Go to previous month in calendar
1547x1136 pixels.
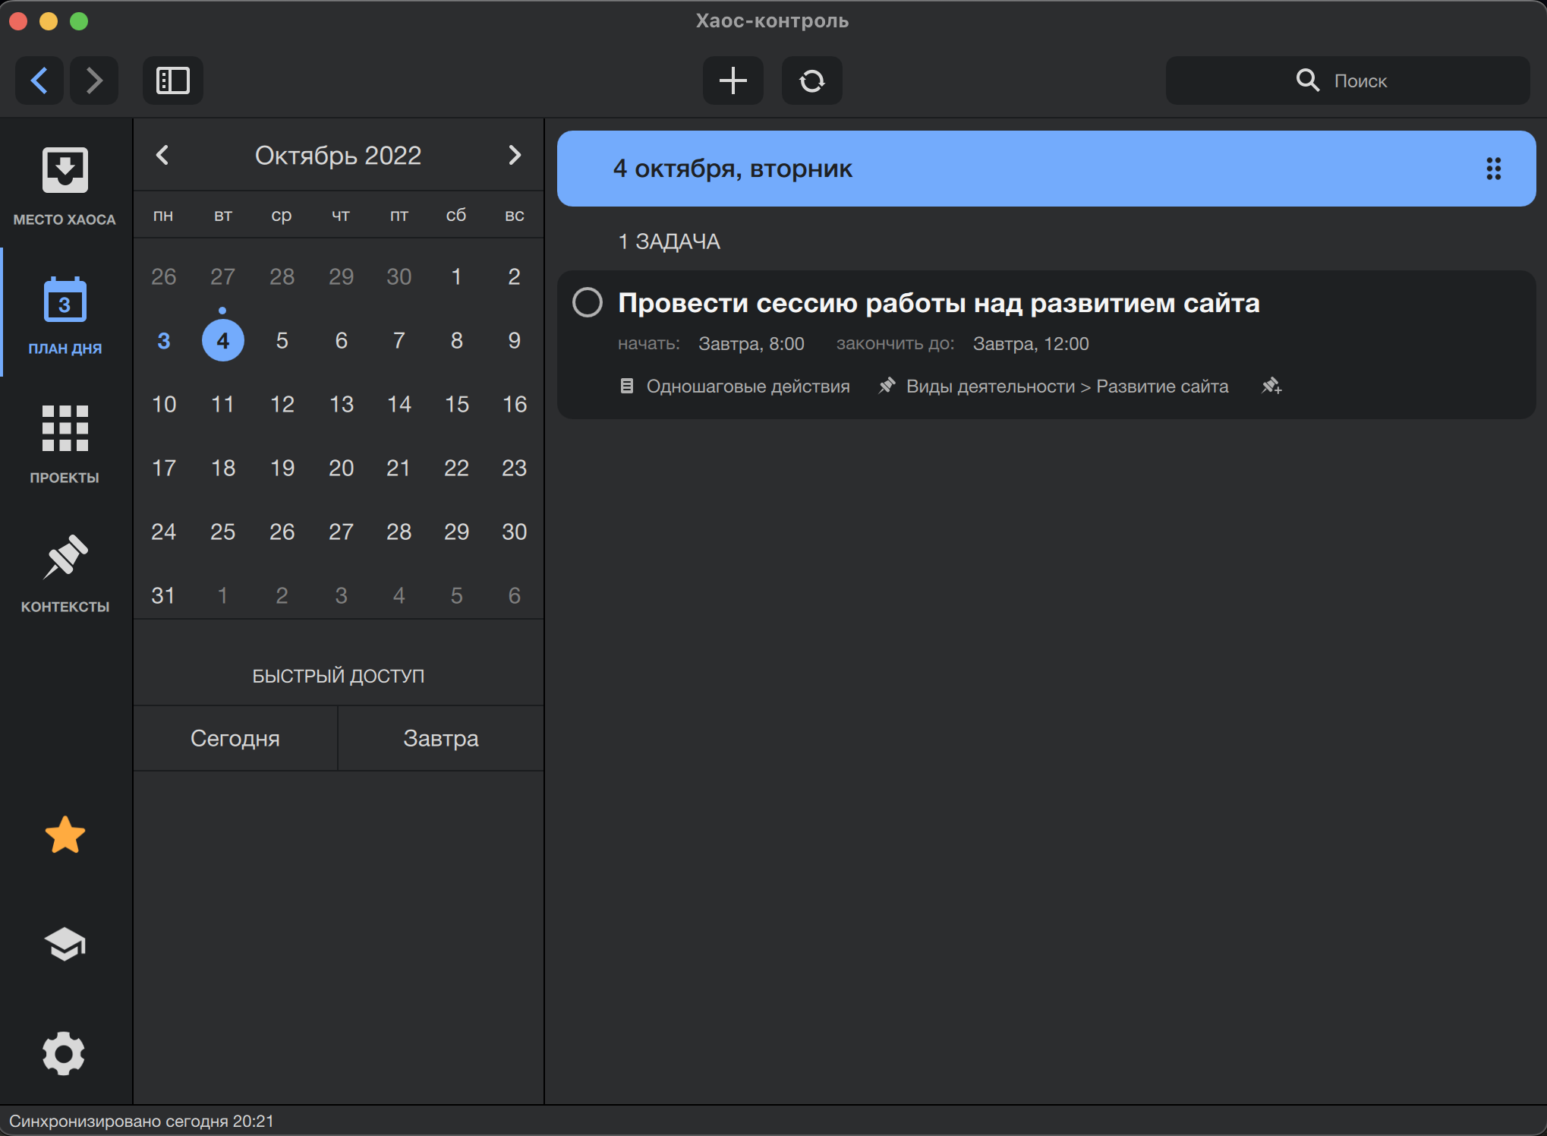click(162, 155)
